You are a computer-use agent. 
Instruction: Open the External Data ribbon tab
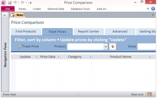(x=56, y=9)
